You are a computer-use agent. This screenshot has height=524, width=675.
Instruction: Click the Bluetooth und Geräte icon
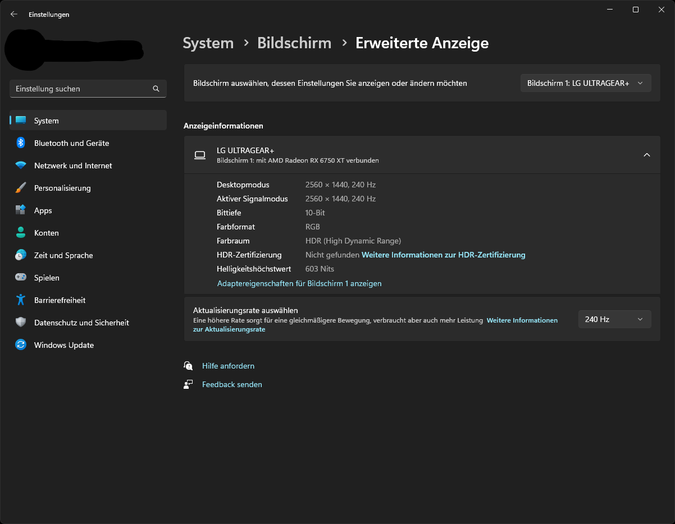[21, 143]
